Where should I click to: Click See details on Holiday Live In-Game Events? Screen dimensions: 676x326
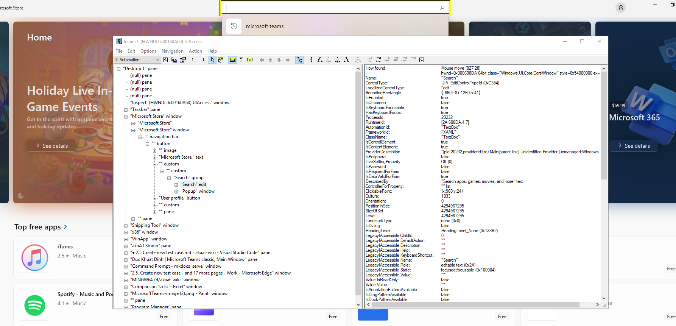pos(51,146)
